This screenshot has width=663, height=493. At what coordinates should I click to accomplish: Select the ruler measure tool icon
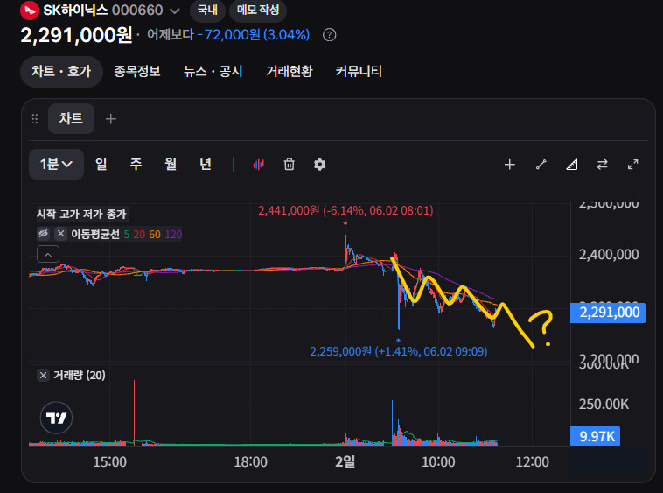point(572,165)
